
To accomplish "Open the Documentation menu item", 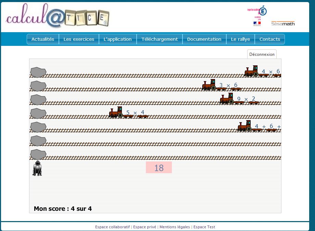I will (x=204, y=39).
